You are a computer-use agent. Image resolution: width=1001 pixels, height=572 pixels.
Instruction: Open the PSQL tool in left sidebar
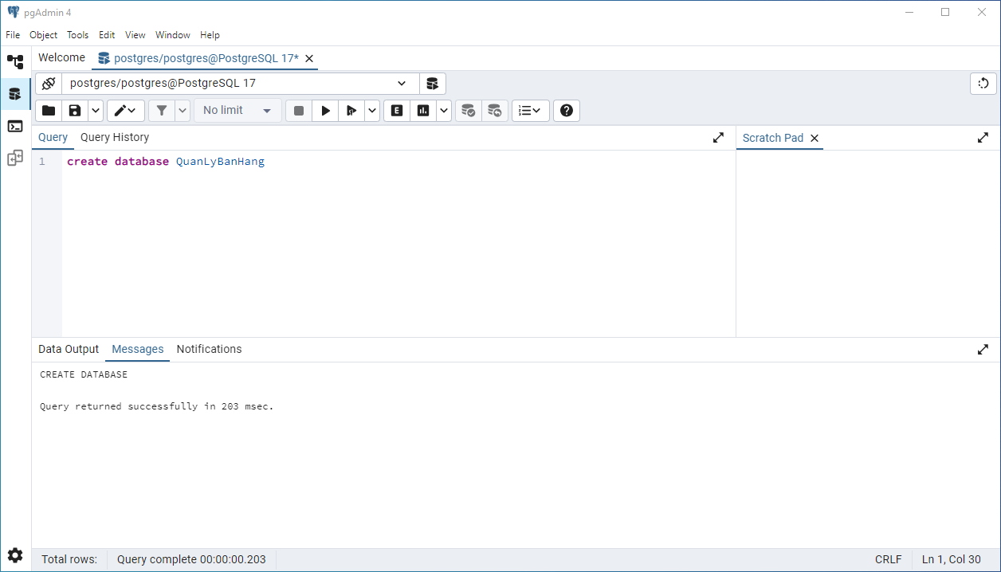click(x=15, y=126)
